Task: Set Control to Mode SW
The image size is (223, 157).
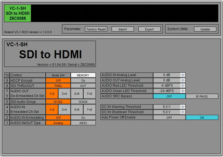Action: point(58,75)
